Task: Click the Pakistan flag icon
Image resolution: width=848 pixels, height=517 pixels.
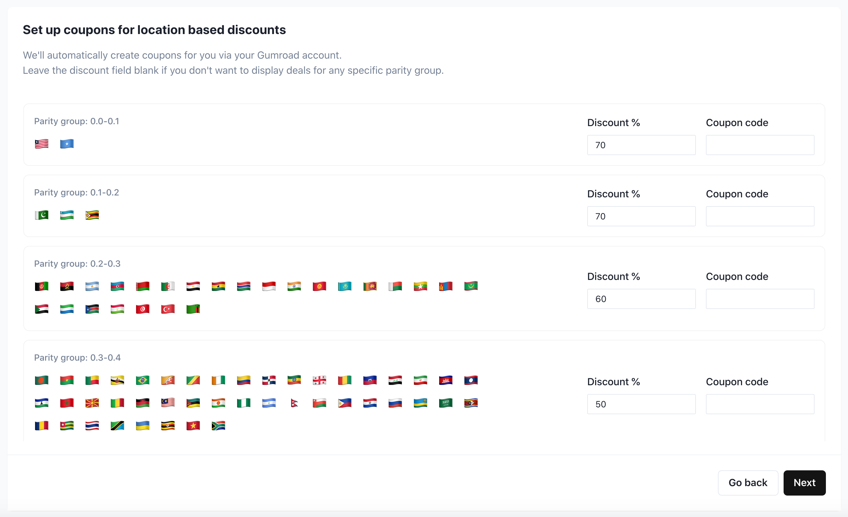Action: [42, 215]
